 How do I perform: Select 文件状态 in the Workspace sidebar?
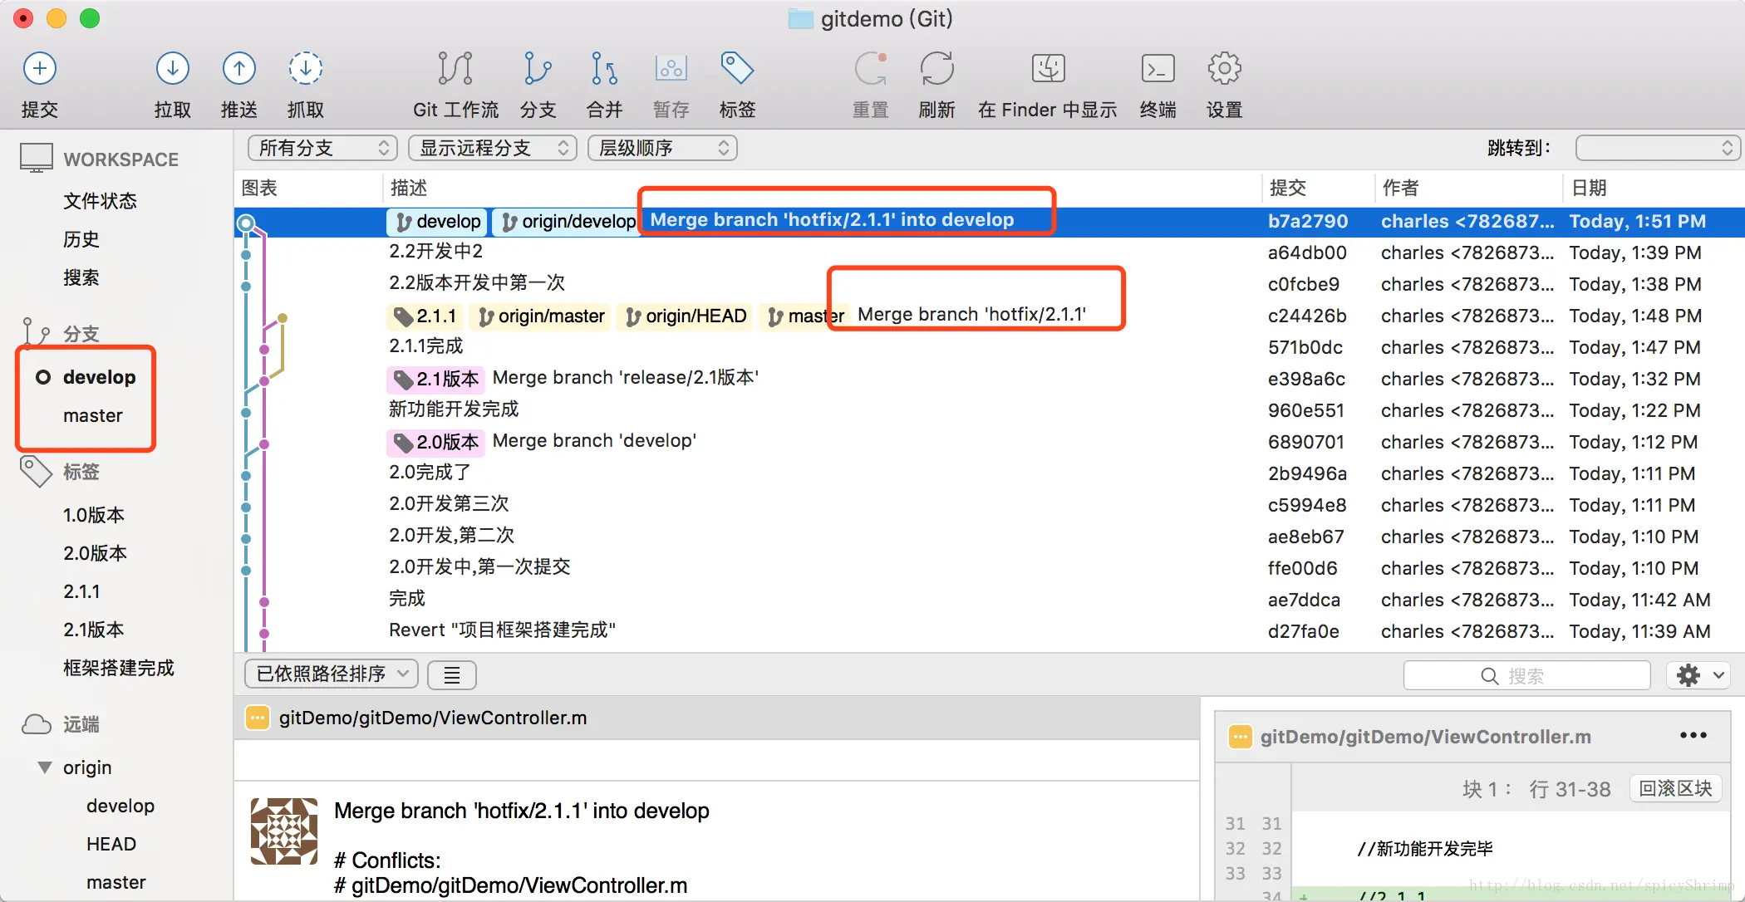[x=100, y=201]
